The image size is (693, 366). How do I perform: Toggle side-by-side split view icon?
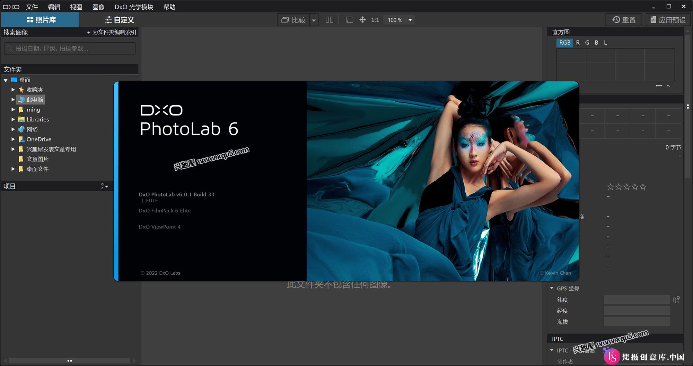[330, 20]
